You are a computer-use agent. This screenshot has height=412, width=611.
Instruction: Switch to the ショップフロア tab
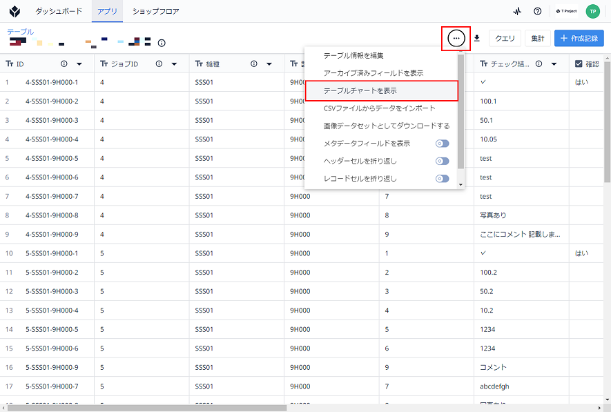pyautogui.click(x=155, y=11)
